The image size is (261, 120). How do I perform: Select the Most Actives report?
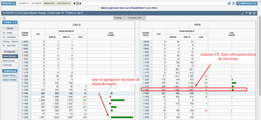[10, 61]
